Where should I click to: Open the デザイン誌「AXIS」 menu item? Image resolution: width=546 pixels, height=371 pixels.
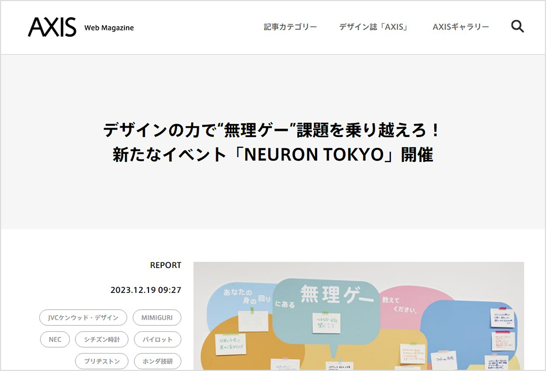(375, 27)
